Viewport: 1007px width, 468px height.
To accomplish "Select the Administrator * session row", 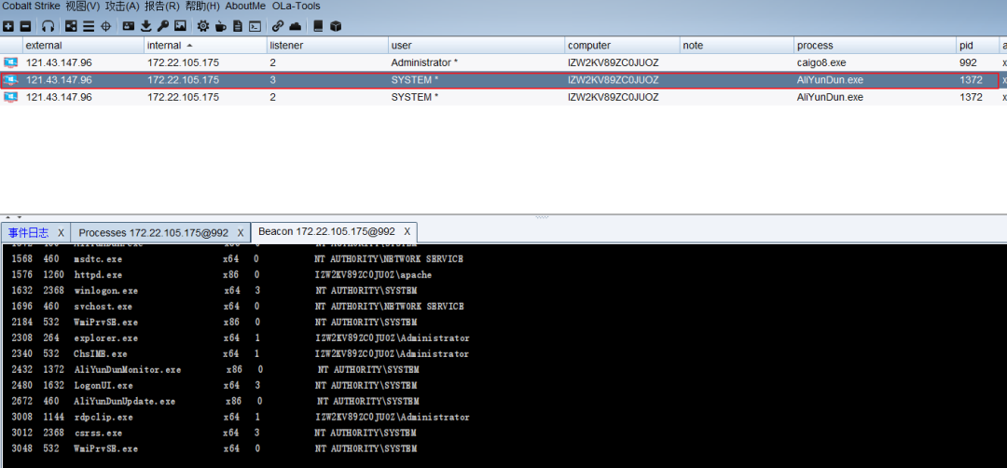I will pyautogui.click(x=504, y=62).
